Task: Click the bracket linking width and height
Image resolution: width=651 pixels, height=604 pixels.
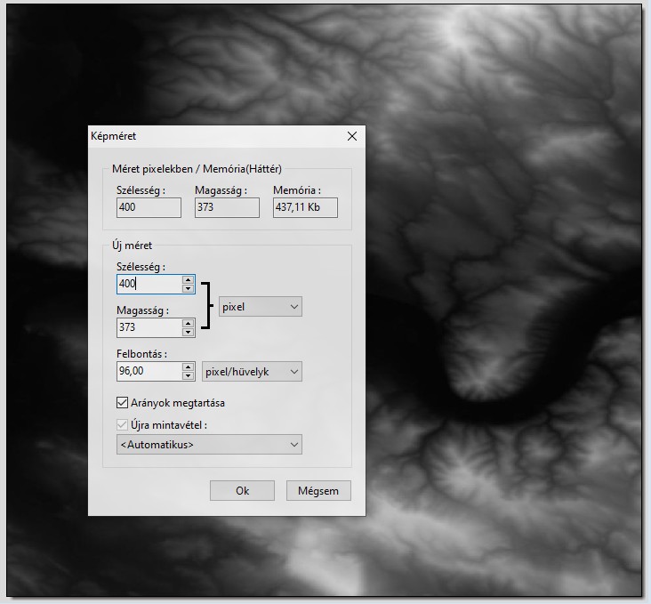Action: click(x=207, y=306)
